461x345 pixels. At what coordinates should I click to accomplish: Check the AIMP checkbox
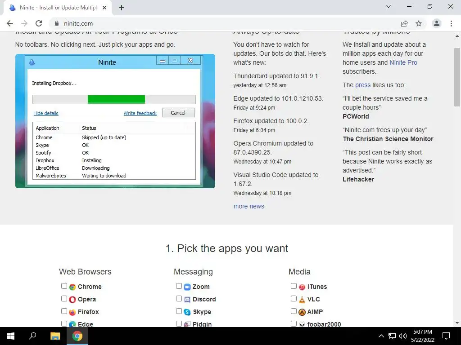294,311
